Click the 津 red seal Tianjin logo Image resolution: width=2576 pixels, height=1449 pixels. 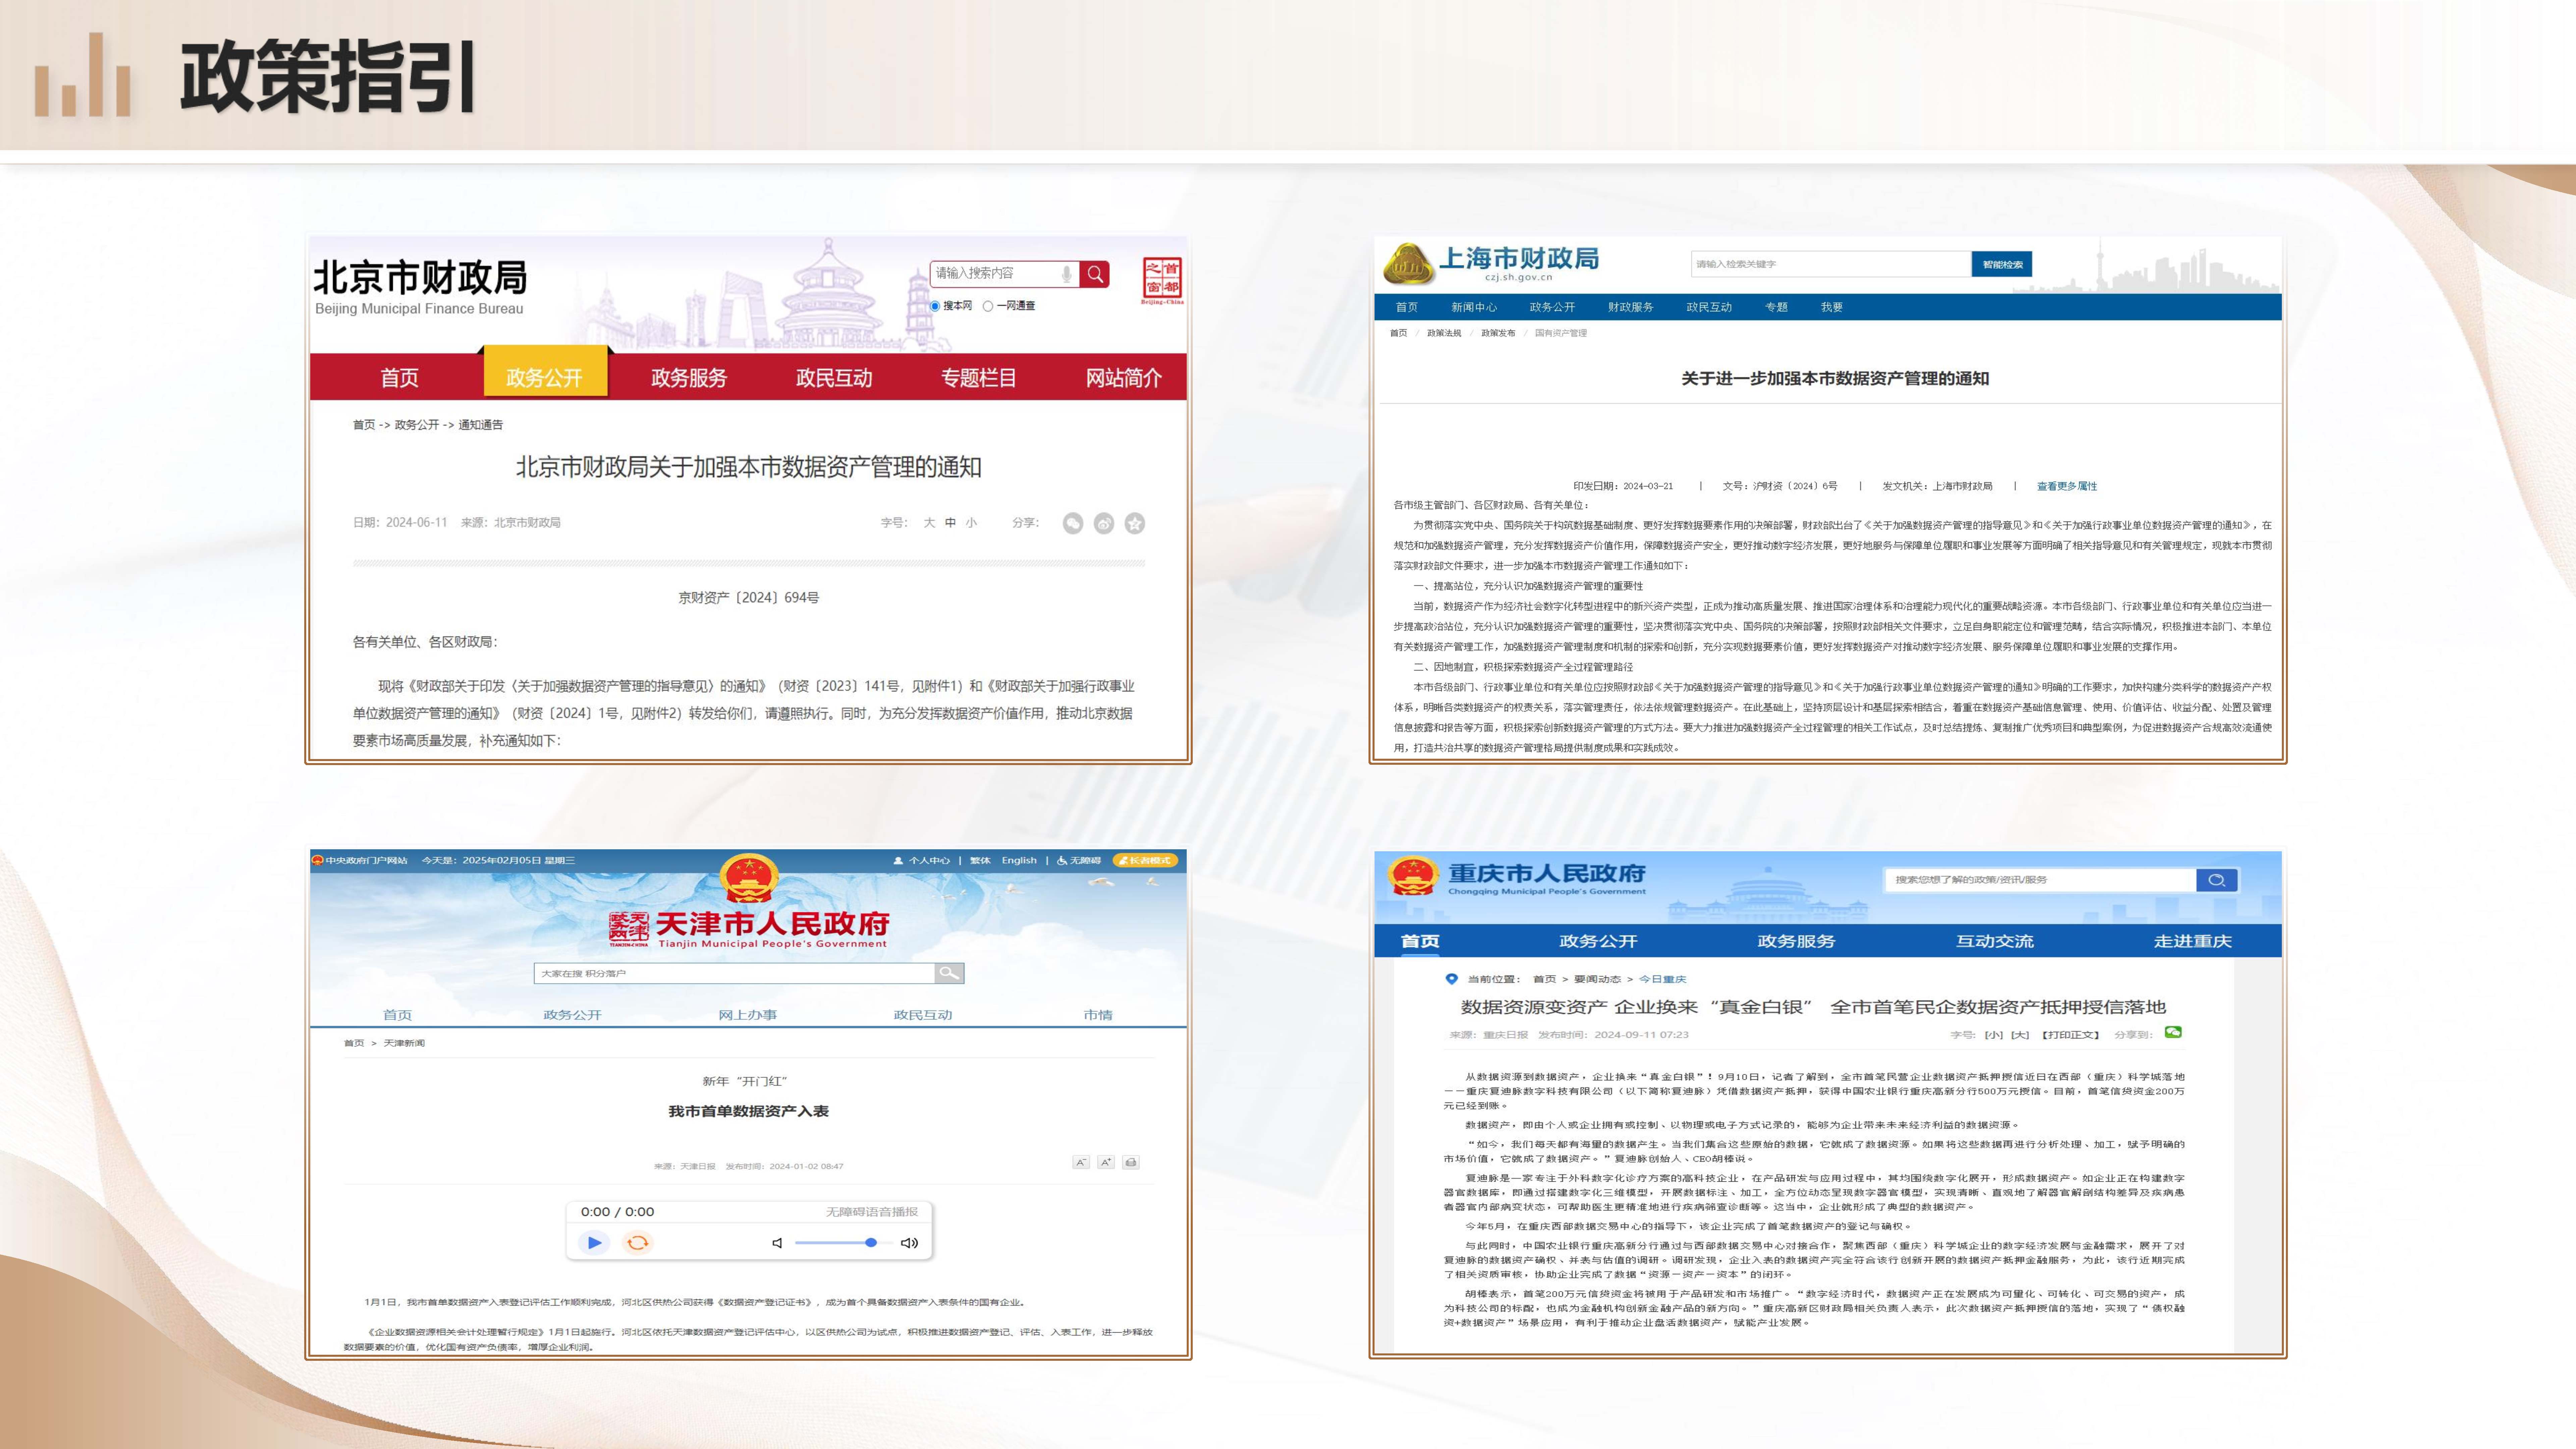(629, 929)
